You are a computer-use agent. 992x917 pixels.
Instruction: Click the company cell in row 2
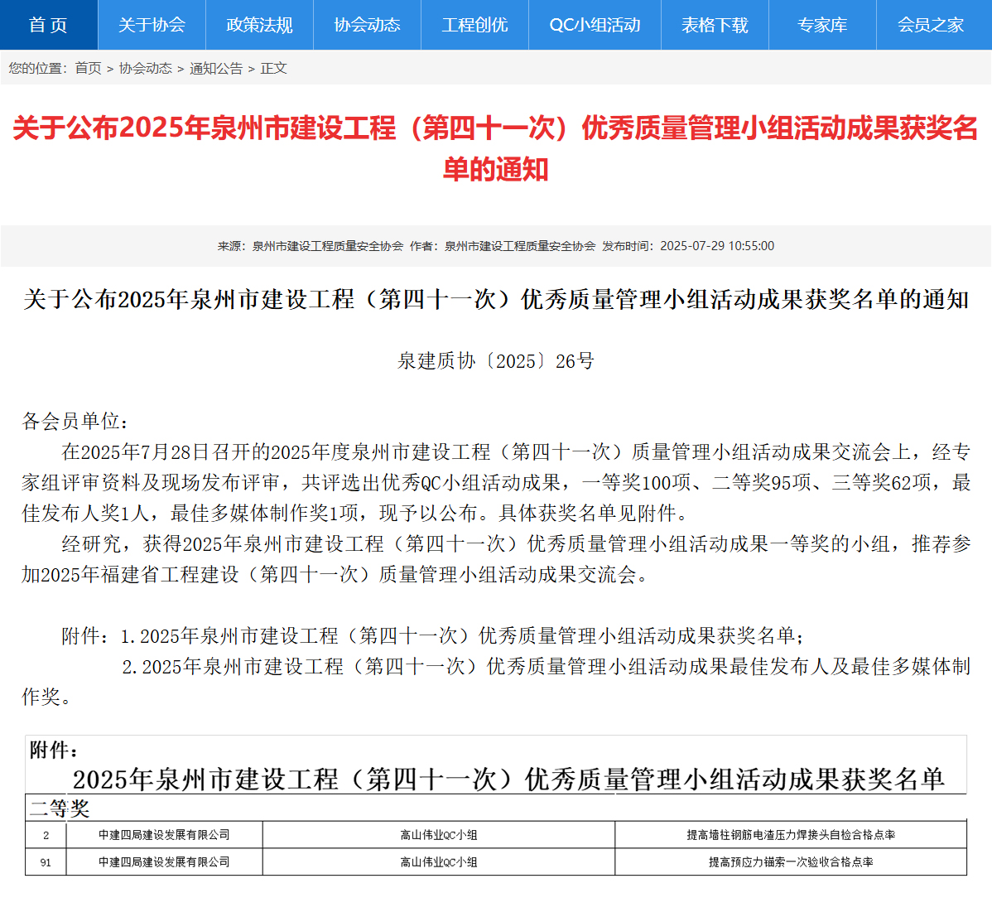(x=165, y=835)
